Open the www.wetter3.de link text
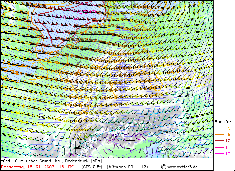The image size is (235, 171). (x=182, y=167)
